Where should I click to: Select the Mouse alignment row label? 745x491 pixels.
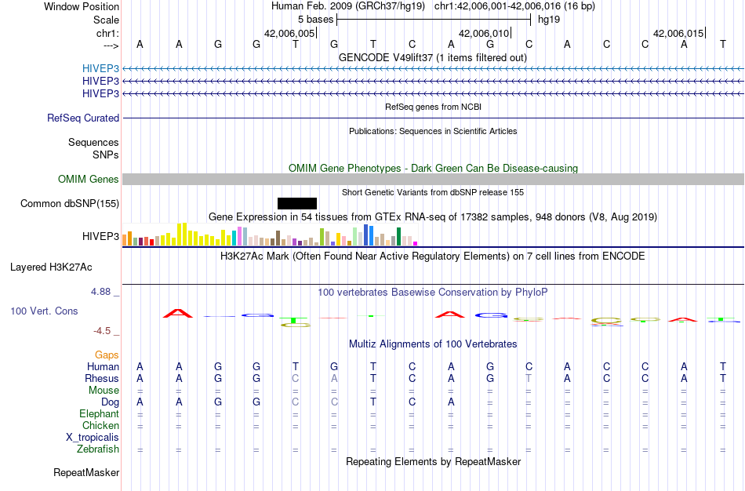104,391
